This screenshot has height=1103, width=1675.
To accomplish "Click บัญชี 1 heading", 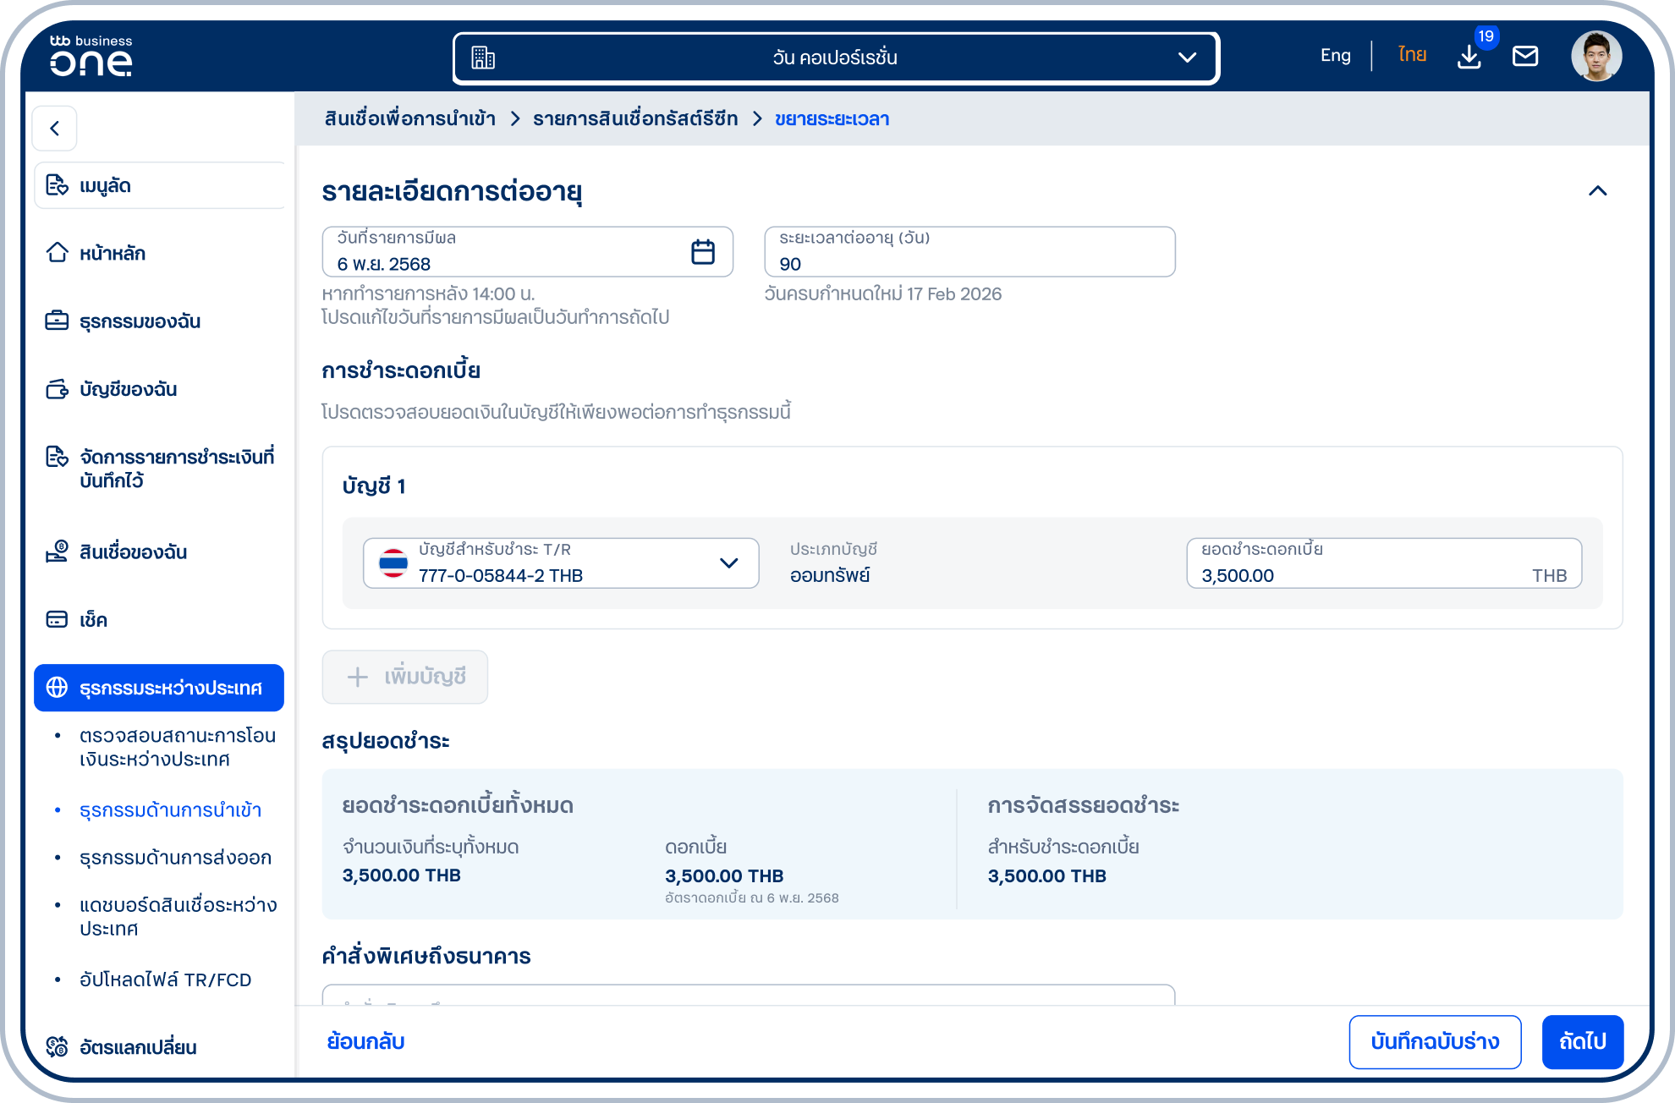I will click(374, 486).
